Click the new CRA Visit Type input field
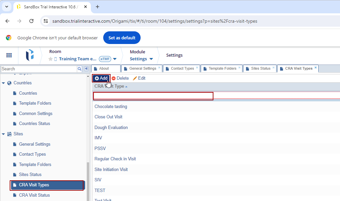Viewport: 340px width, 201px height. [x=153, y=96]
